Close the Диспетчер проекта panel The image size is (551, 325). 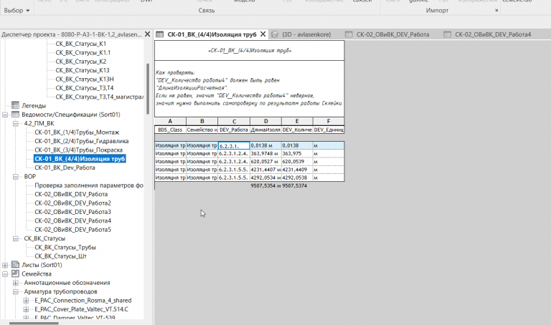pyautogui.click(x=148, y=34)
